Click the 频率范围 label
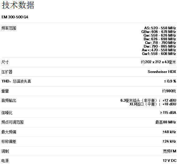 pos(9,28)
